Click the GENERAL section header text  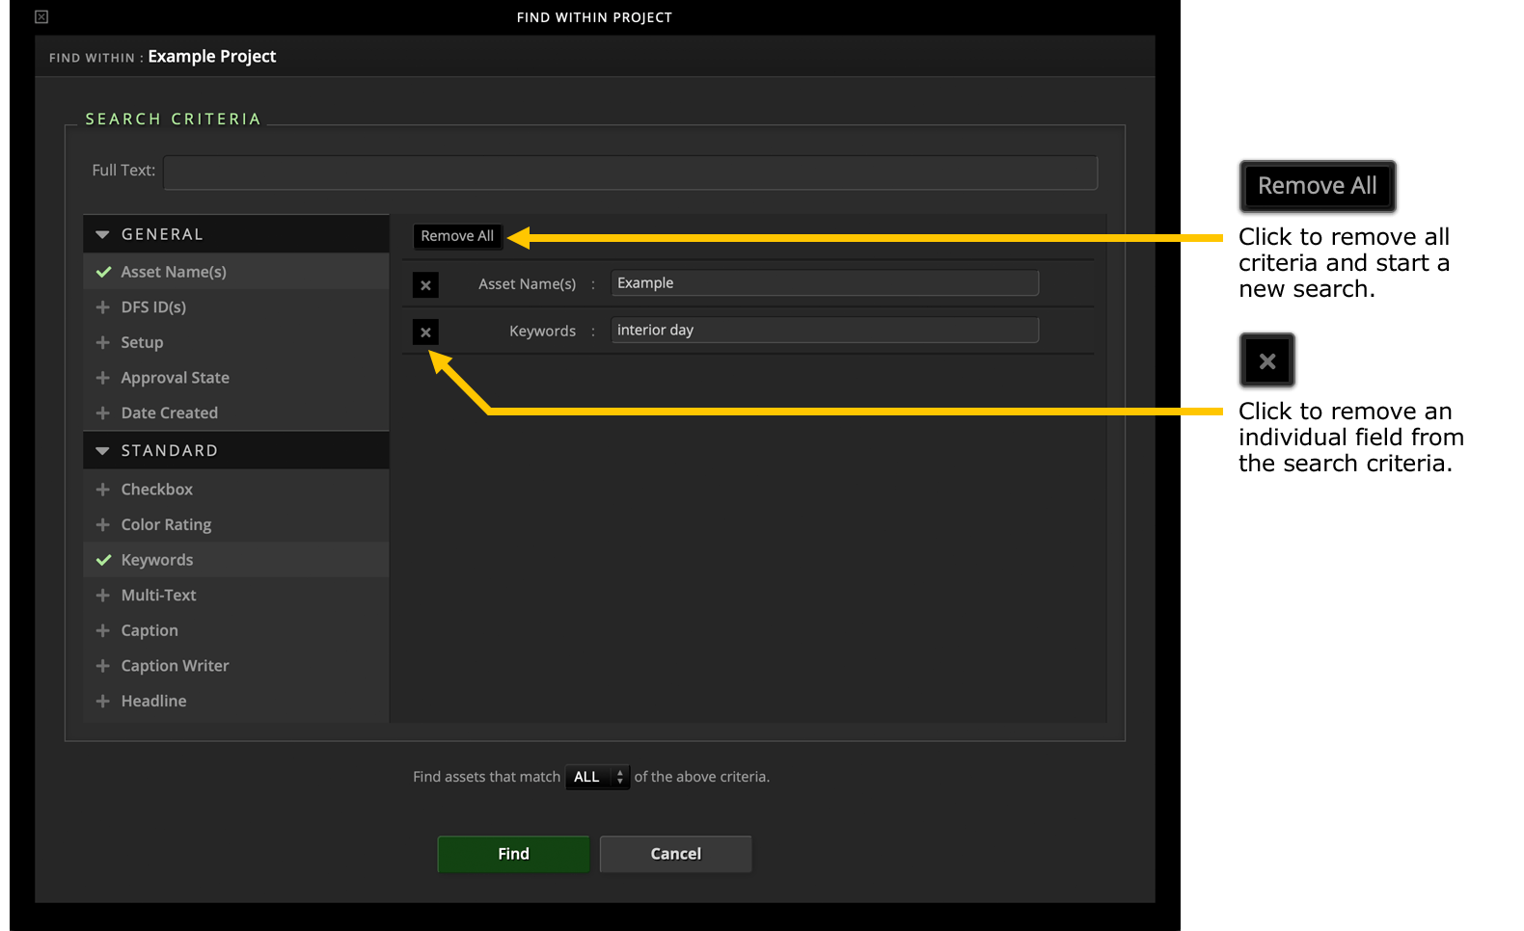click(x=162, y=234)
